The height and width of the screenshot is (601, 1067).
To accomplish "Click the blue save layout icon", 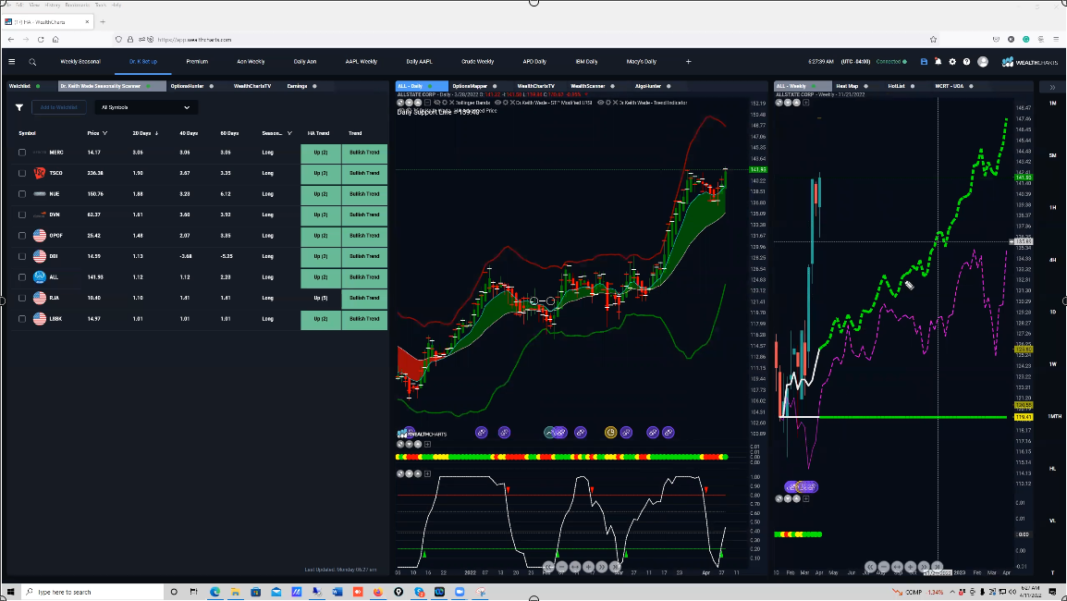I will pos(924,61).
